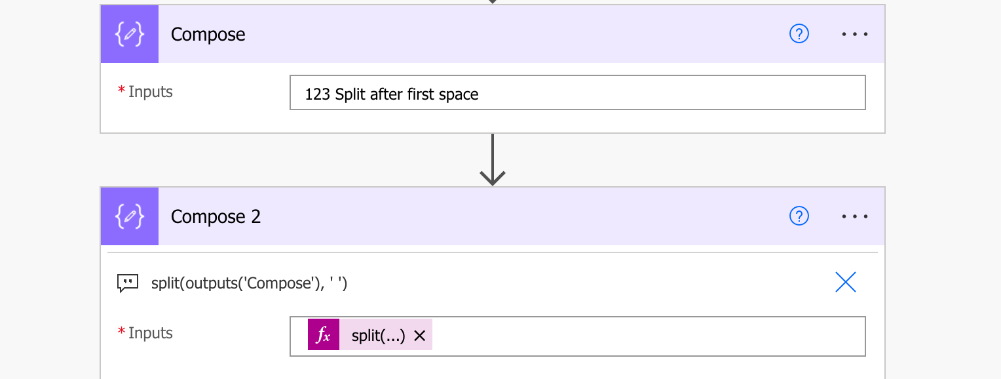Open help for the Compose action
Screen dimensions: 1001x379
799,34
